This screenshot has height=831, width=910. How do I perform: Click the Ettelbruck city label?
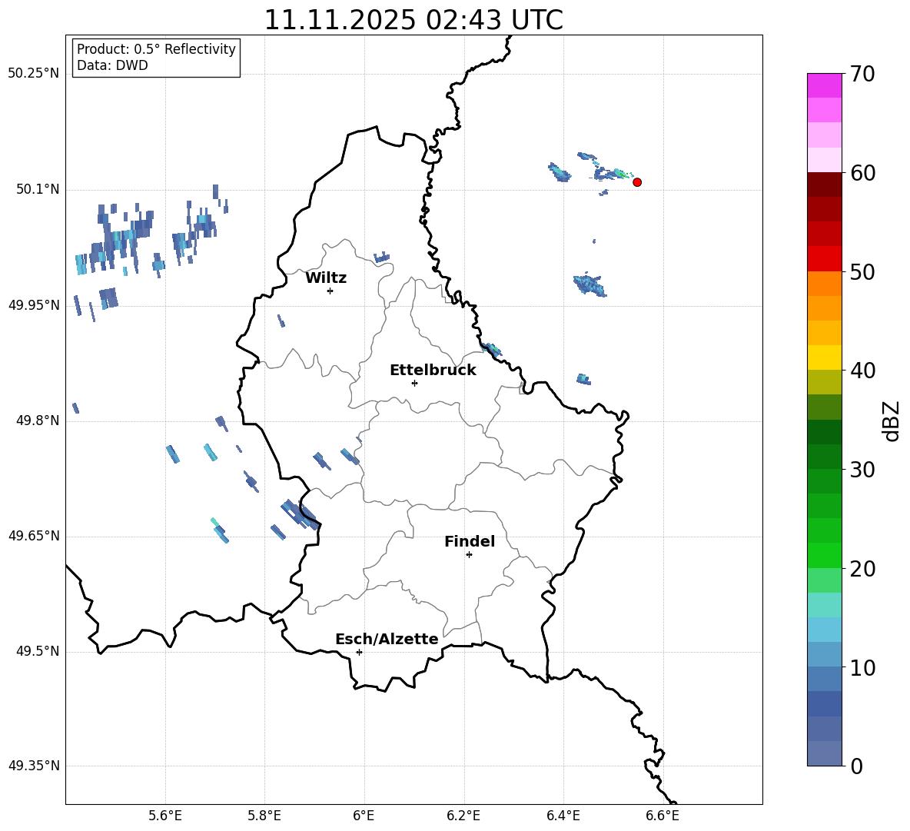point(433,371)
